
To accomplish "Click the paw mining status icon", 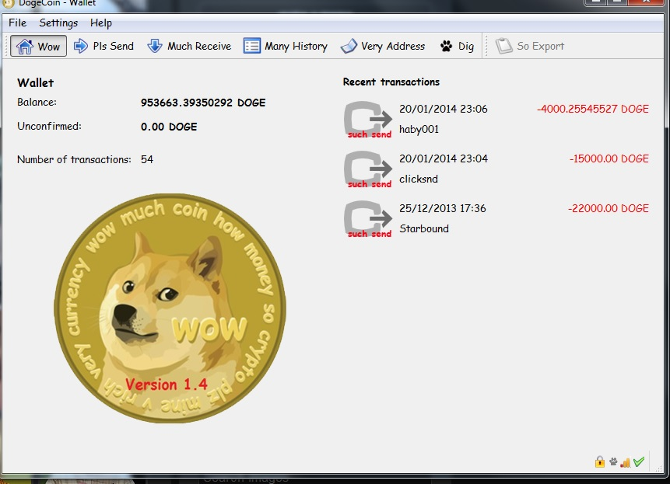I will [x=613, y=461].
